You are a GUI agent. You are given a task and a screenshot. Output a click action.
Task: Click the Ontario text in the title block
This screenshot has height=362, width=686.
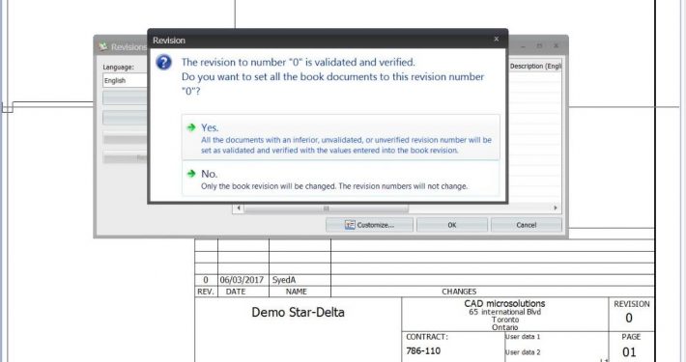pos(505,327)
